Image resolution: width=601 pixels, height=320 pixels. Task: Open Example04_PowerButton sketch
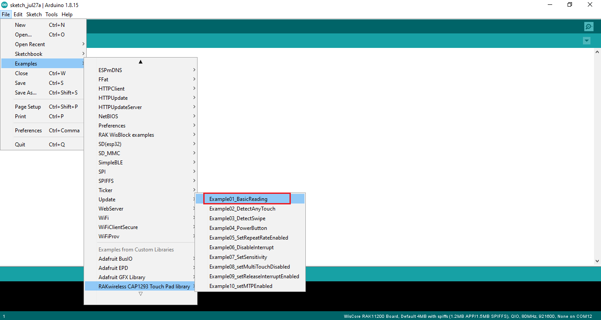[250, 228]
